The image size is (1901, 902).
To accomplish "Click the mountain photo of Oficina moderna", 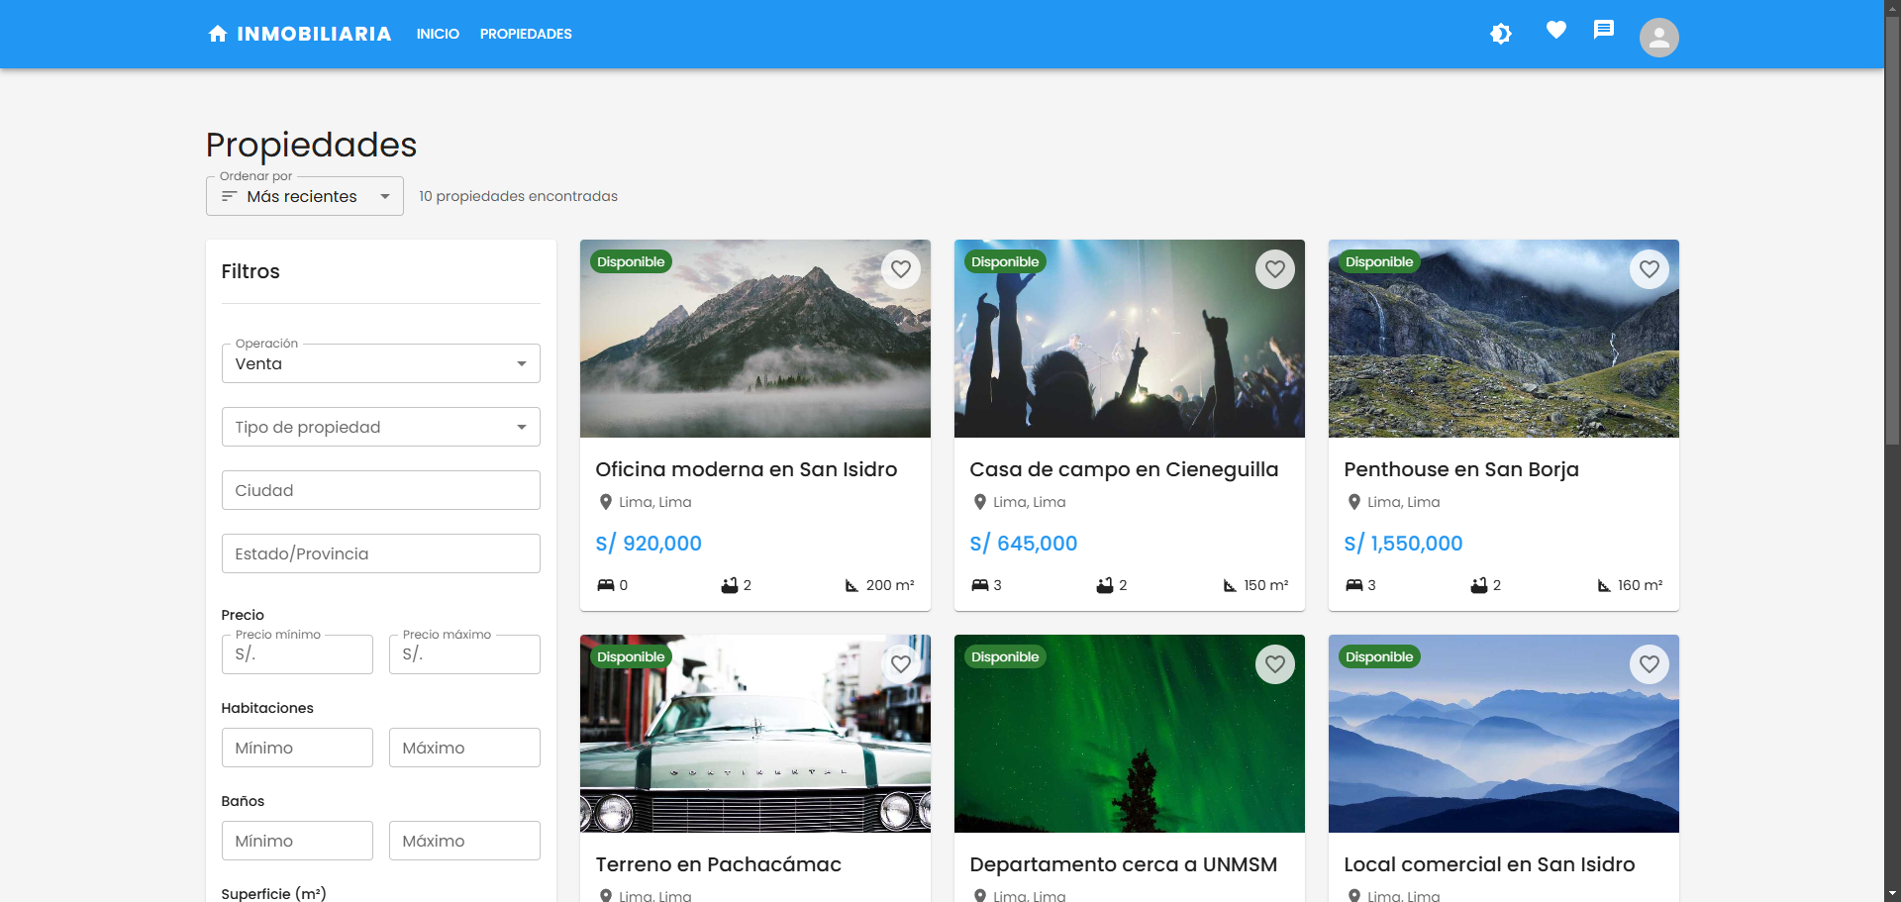I will pyautogui.click(x=755, y=339).
